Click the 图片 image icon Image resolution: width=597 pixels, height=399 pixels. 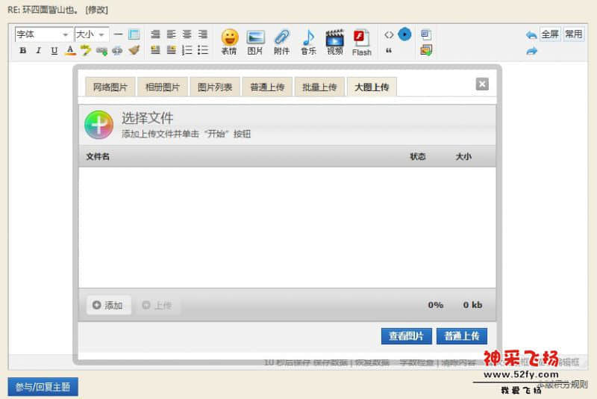[255, 42]
